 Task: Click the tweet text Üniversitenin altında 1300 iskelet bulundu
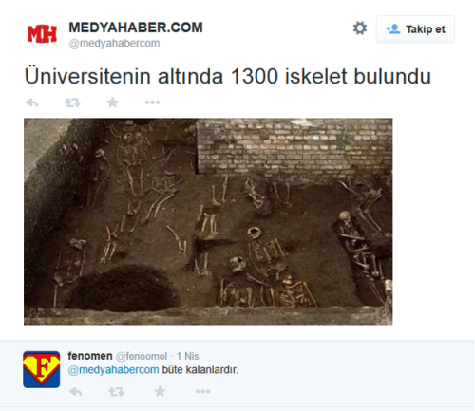pos(228,76)
